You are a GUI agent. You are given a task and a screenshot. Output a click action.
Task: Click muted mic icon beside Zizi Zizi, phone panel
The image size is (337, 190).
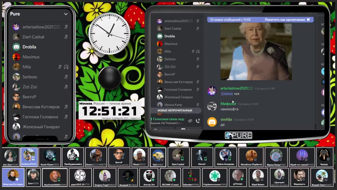tap(66, 87)
